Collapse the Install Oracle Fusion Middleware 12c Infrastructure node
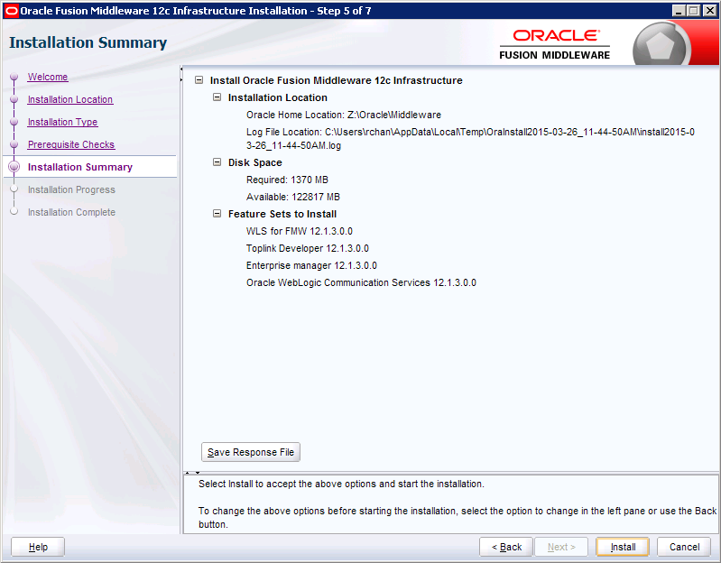This screenshot has height=563, width=721. (x=199, y=80)
